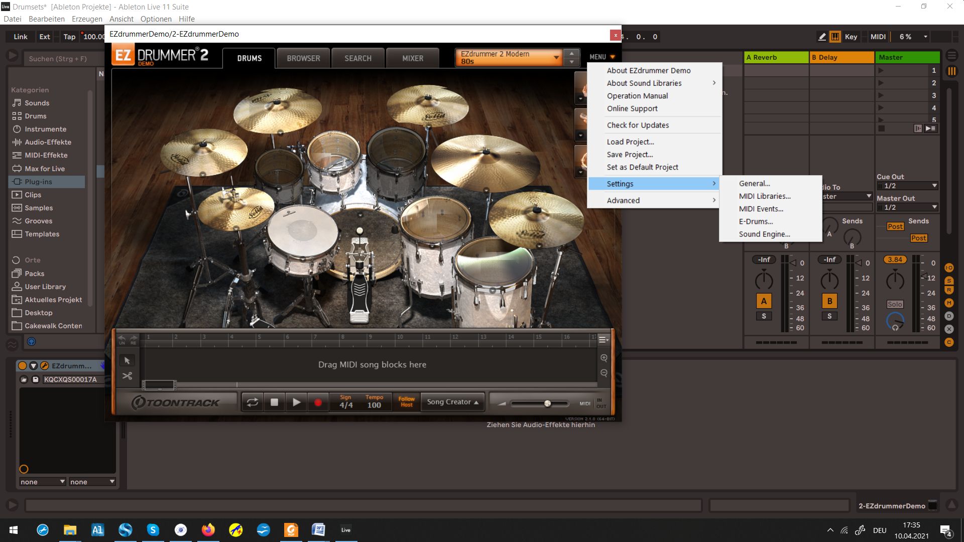Click the loop button in EZdrummer transport
Image resolution: width=964 pixels, height=542 pixels.
tap(253, 402)
